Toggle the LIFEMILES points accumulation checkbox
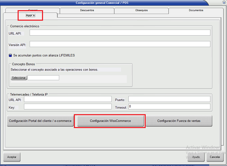The width and height of the screenshot is (227, 166). pyautogui.click(x=11, y=55)
